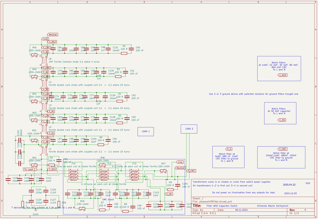Select resistor R8 label
The height and width of the screenshot is (219, 318).
(x=126, y=204)
